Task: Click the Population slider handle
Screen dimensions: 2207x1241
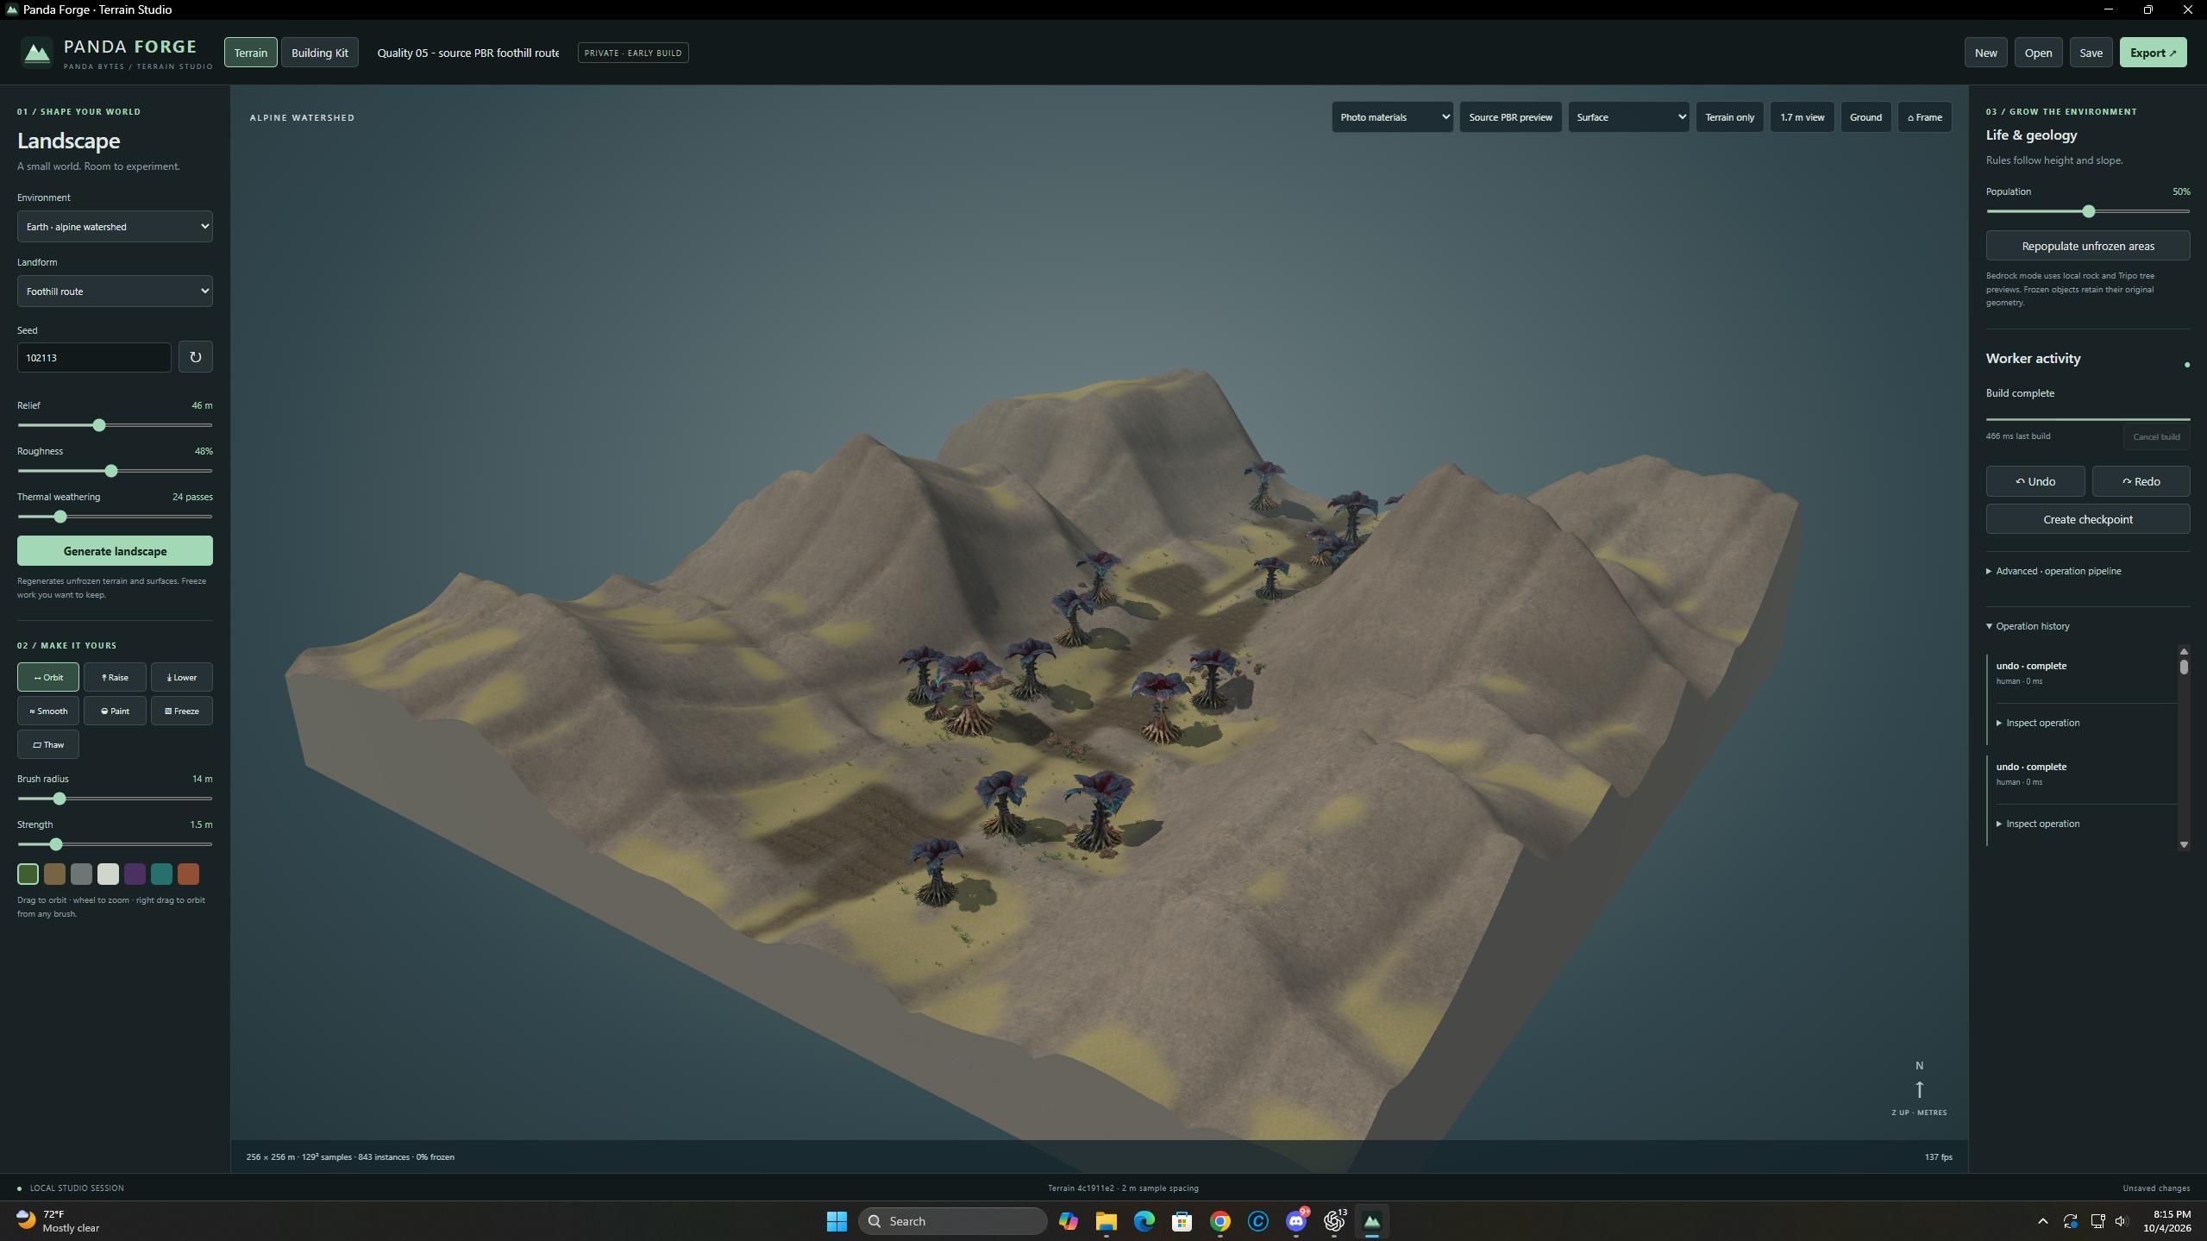Action: coord(2088,211)
